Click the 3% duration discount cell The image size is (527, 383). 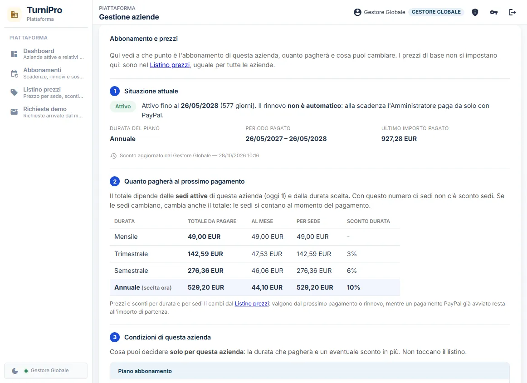[x=352, y=254]
